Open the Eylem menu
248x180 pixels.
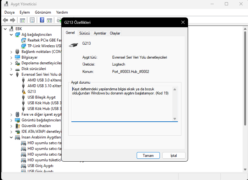pyautogui.click(x=24, y=12)
